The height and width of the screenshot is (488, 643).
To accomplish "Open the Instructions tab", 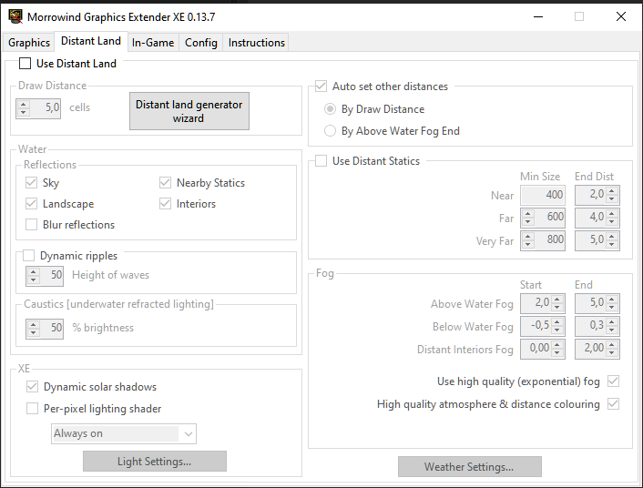I will tap(256, 43).
